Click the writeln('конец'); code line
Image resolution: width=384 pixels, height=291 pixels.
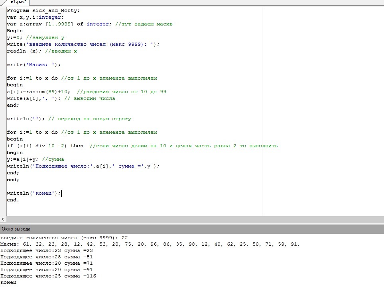[34, 193]
